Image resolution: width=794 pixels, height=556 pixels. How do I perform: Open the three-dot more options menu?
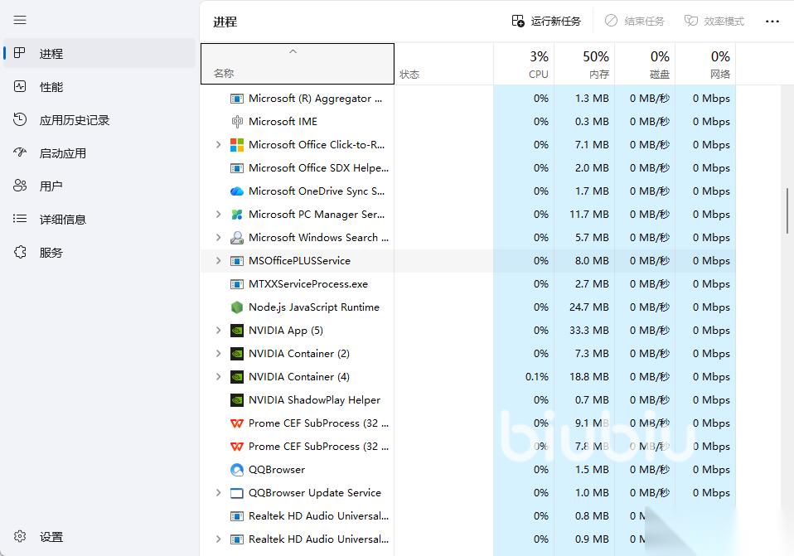[x=772, y=22]
